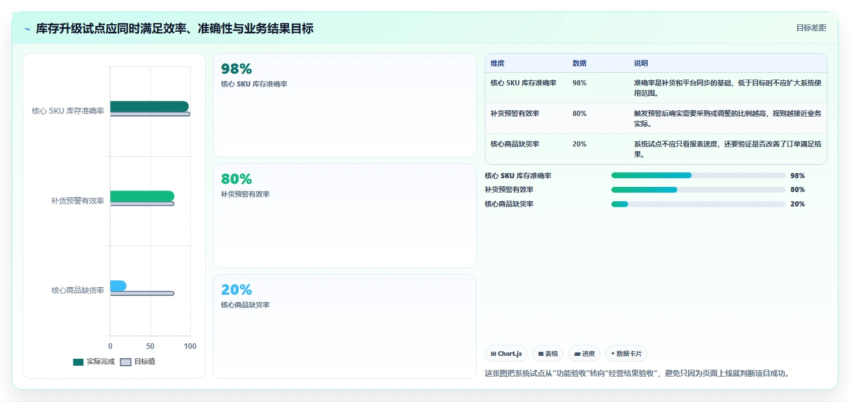Click the lightning icon beside the title

coord(27,29)
